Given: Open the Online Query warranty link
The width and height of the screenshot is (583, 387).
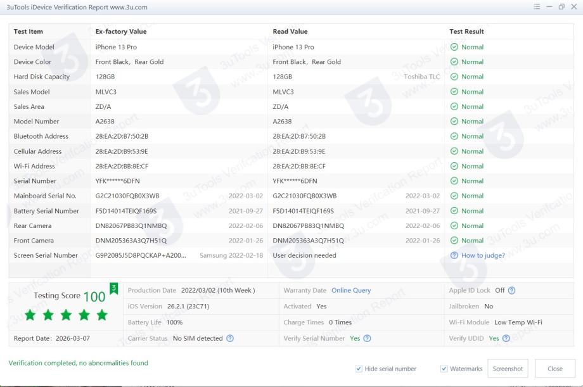Looking at the screenshot, I should 351,291.
